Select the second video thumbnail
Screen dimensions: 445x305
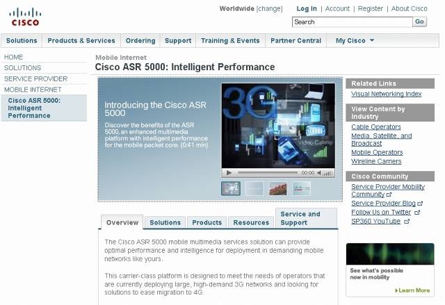tap(253, 188)
